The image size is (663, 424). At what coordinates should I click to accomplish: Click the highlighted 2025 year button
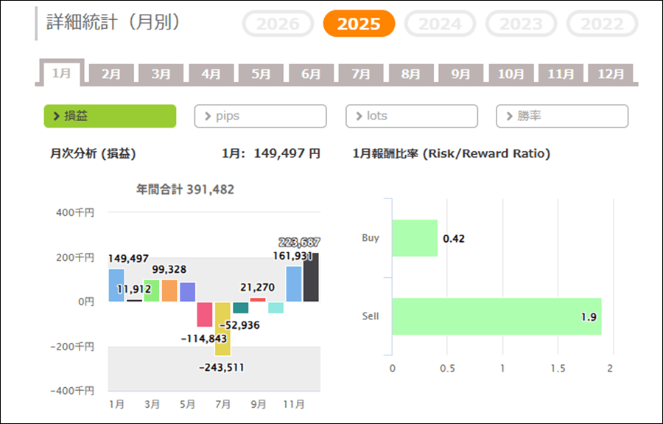359,24
